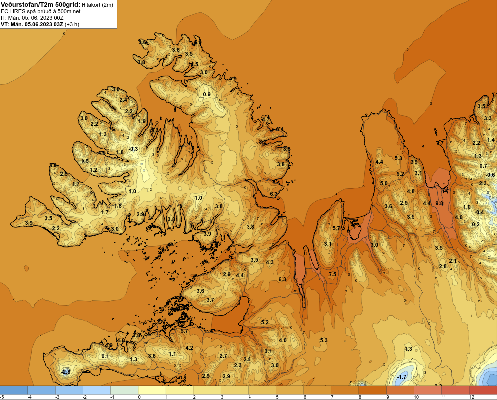Viewport: 497px width, 400px height.
Task: Click the '9.8' temperature value on the map
Action: pyautogui.click(x=439, y=203)
